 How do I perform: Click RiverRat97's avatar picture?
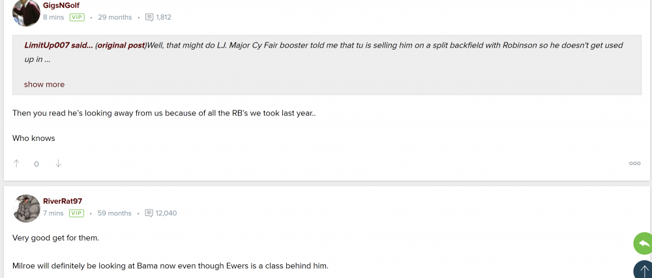pyautogui.click(x=26, y=208)
